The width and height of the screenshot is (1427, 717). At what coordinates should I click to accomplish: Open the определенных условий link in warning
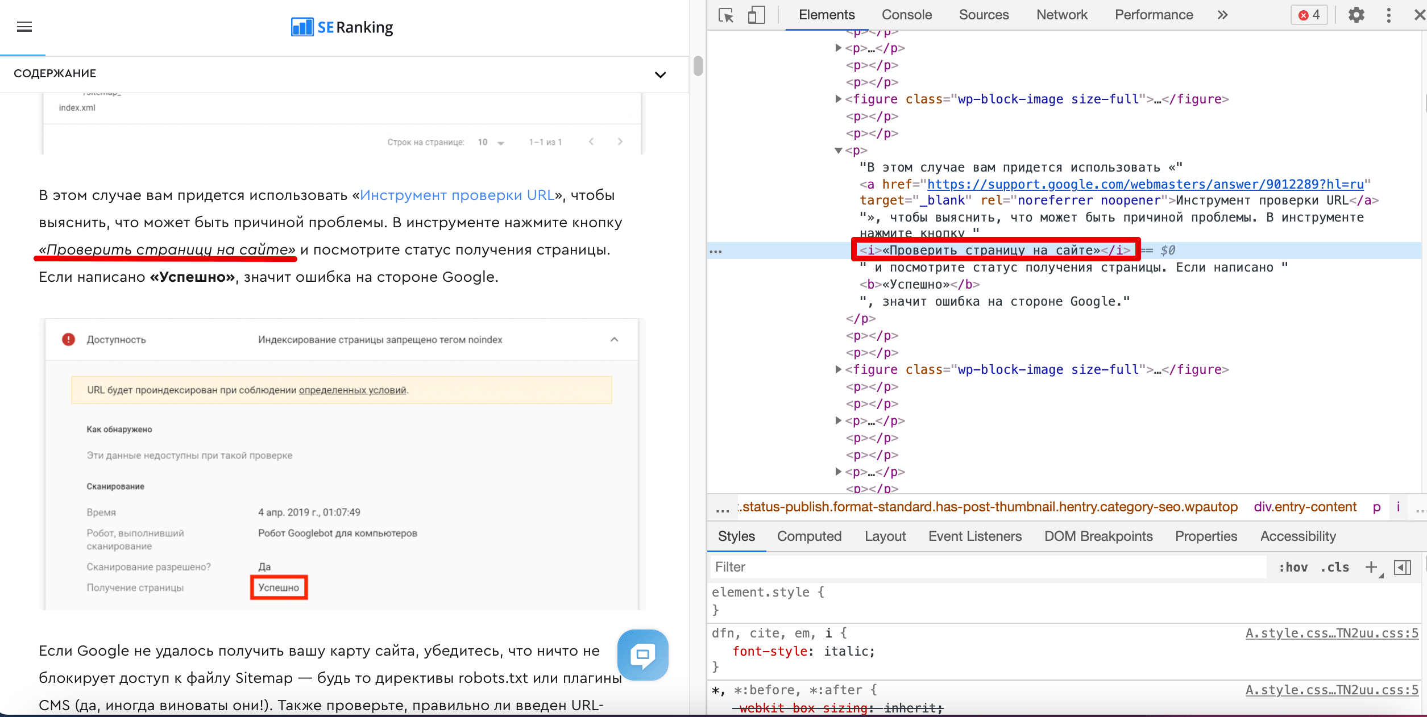tap(352, 390)
